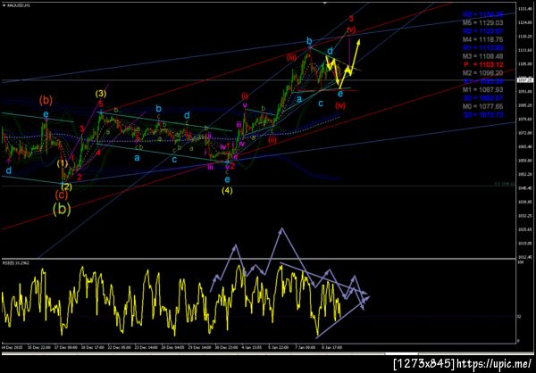This screenshot has width=536, height=373.
Task: Select the red (iv) wave label
Action: click(340, 105)
